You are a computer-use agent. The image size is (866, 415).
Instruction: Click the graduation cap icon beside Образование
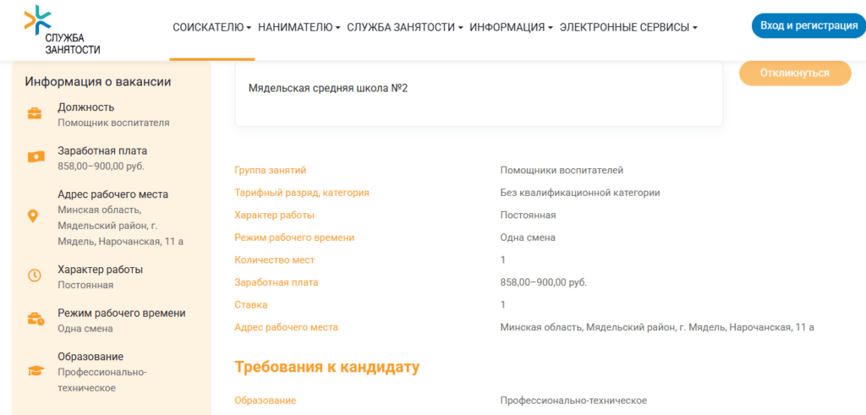tap(35, 371)
